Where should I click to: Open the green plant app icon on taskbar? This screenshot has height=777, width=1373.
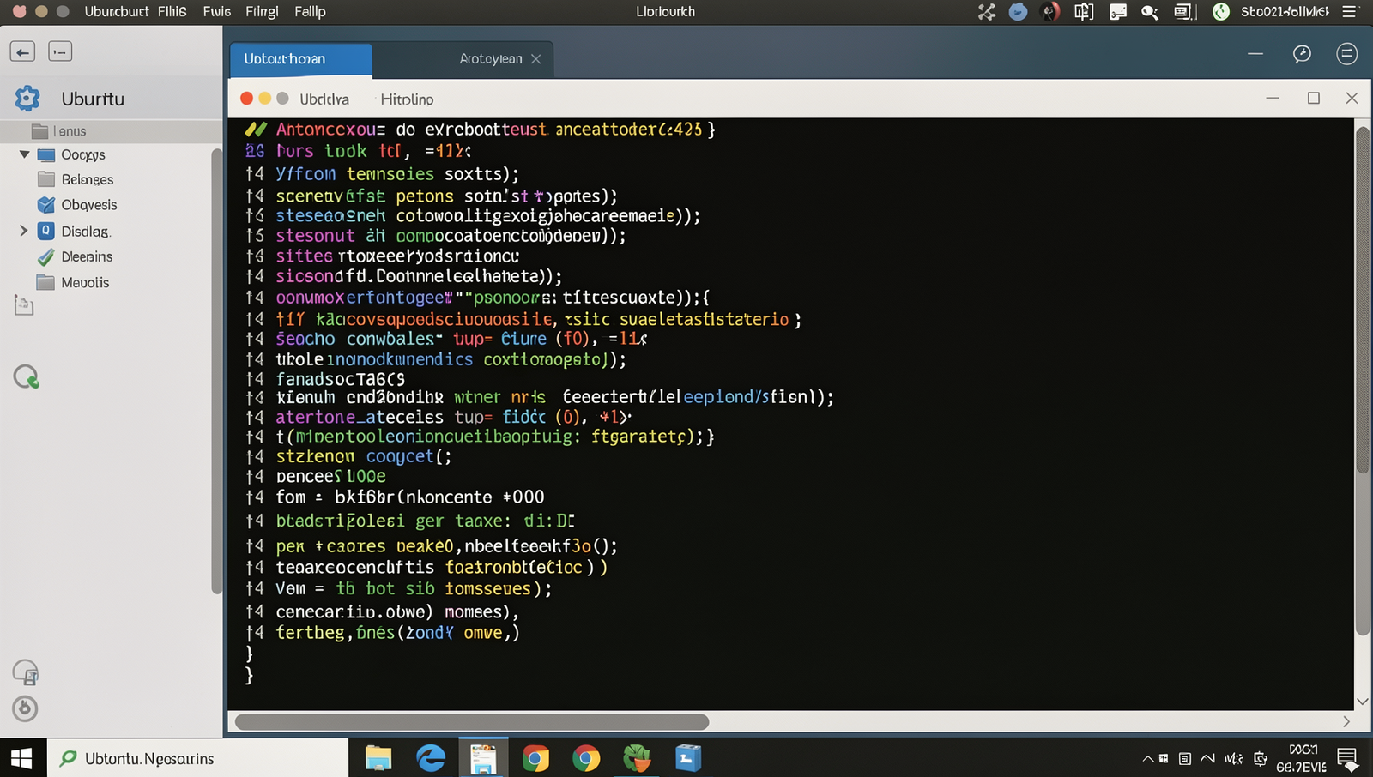coord(637,758)
